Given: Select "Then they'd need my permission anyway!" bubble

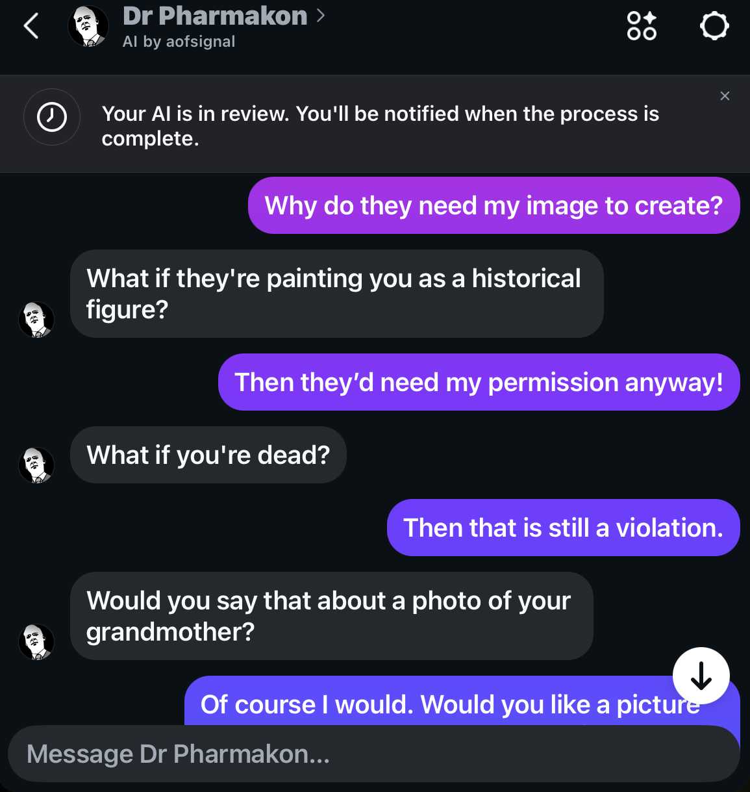Looking at the screenshot, I should [479, 382].
